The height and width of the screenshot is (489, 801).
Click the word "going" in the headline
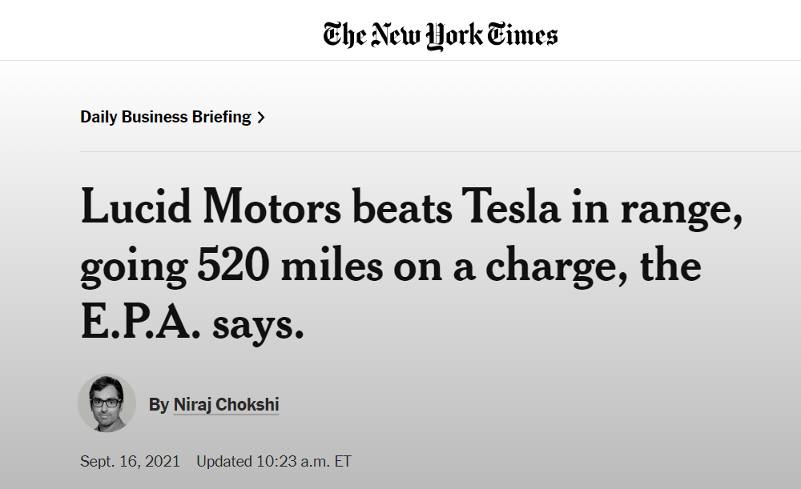coord(133,268)
